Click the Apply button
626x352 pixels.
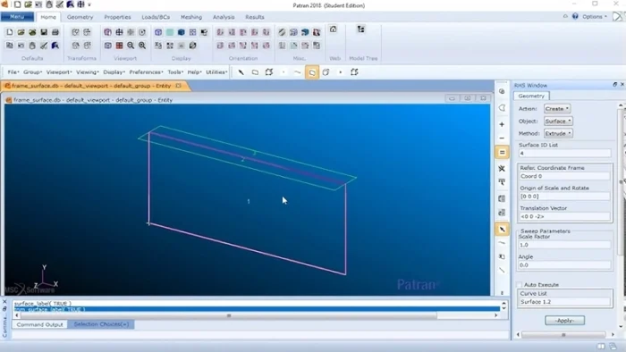(564, 320)
